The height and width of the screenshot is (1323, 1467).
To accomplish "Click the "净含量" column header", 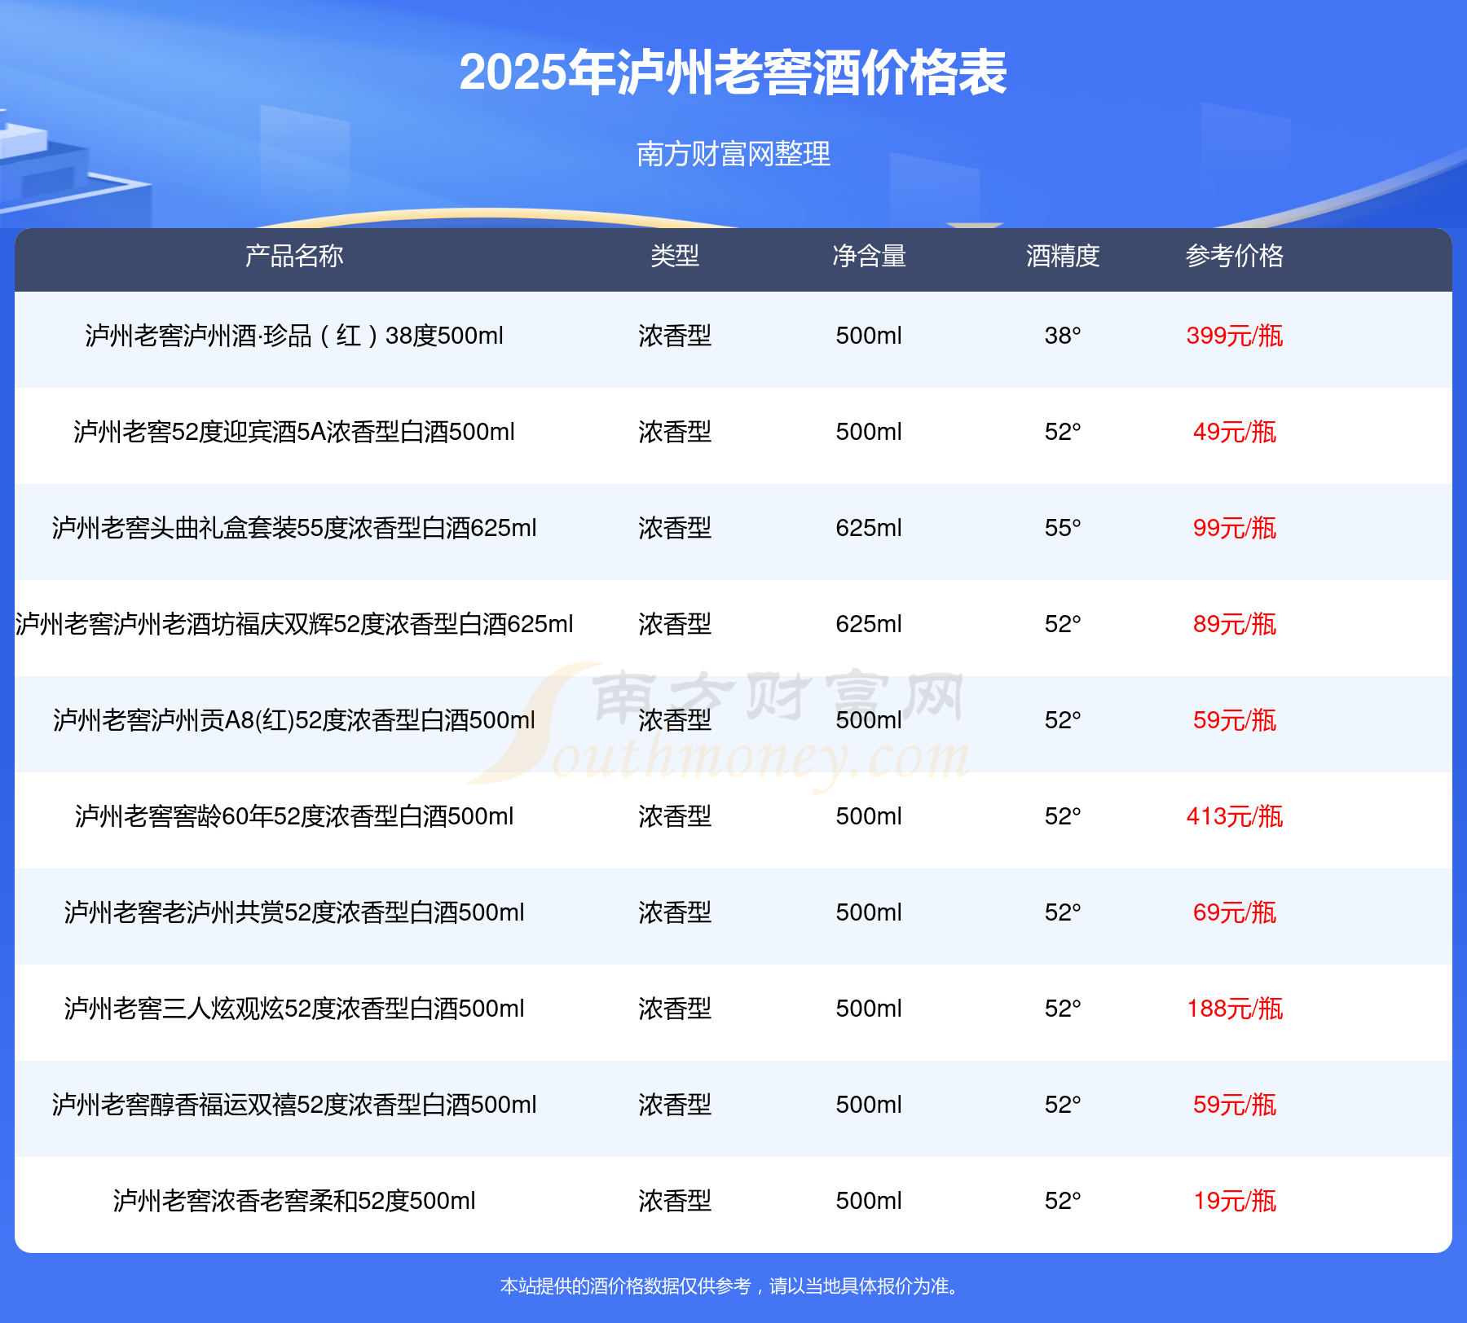I will (869, 256).
